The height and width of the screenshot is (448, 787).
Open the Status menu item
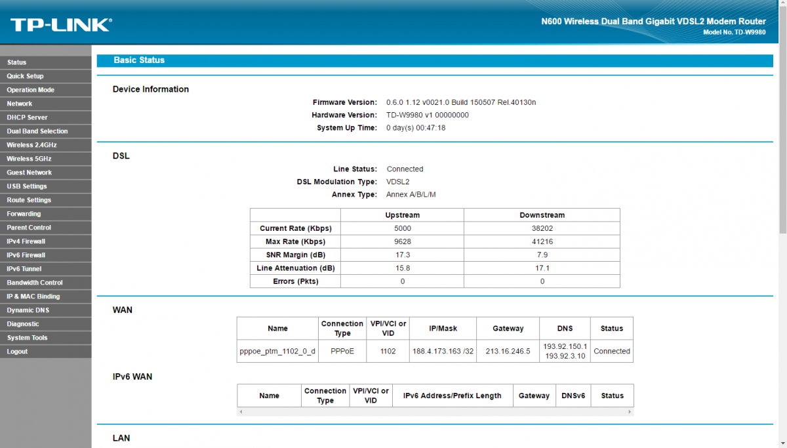point(46,62)
